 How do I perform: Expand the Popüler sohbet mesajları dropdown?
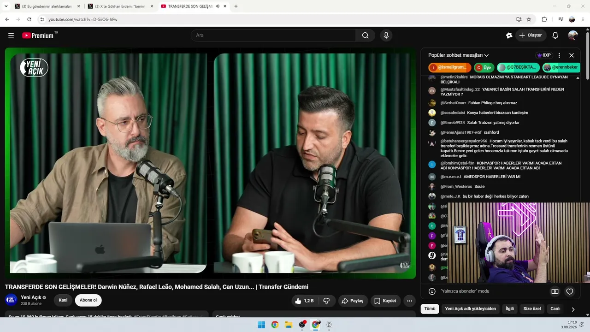(459, 55)
